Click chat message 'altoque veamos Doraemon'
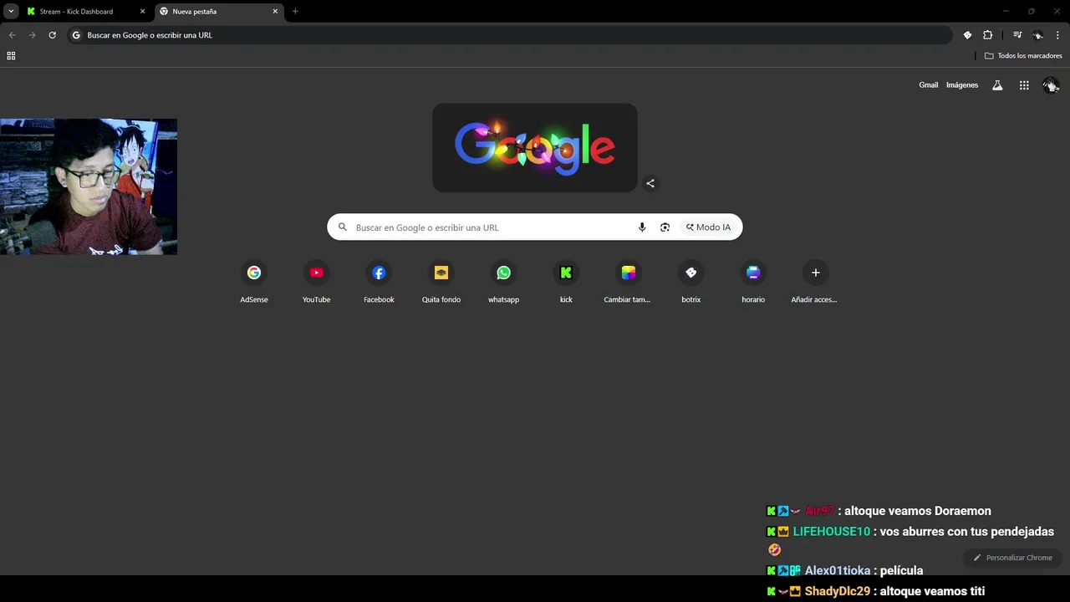This screenshot has height=602, width=1070. pyautogui.click(x=918, y=511)
